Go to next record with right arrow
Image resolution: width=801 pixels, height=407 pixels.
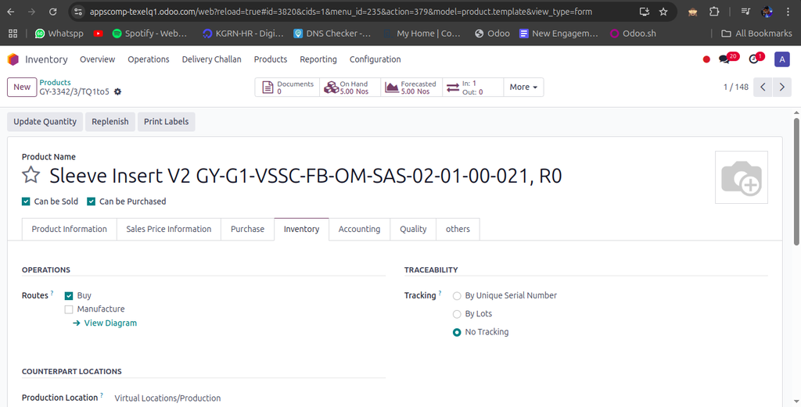[781, 87]
